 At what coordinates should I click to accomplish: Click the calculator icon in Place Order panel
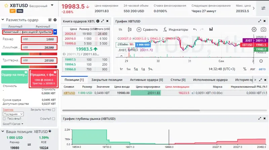pos(50,20)
